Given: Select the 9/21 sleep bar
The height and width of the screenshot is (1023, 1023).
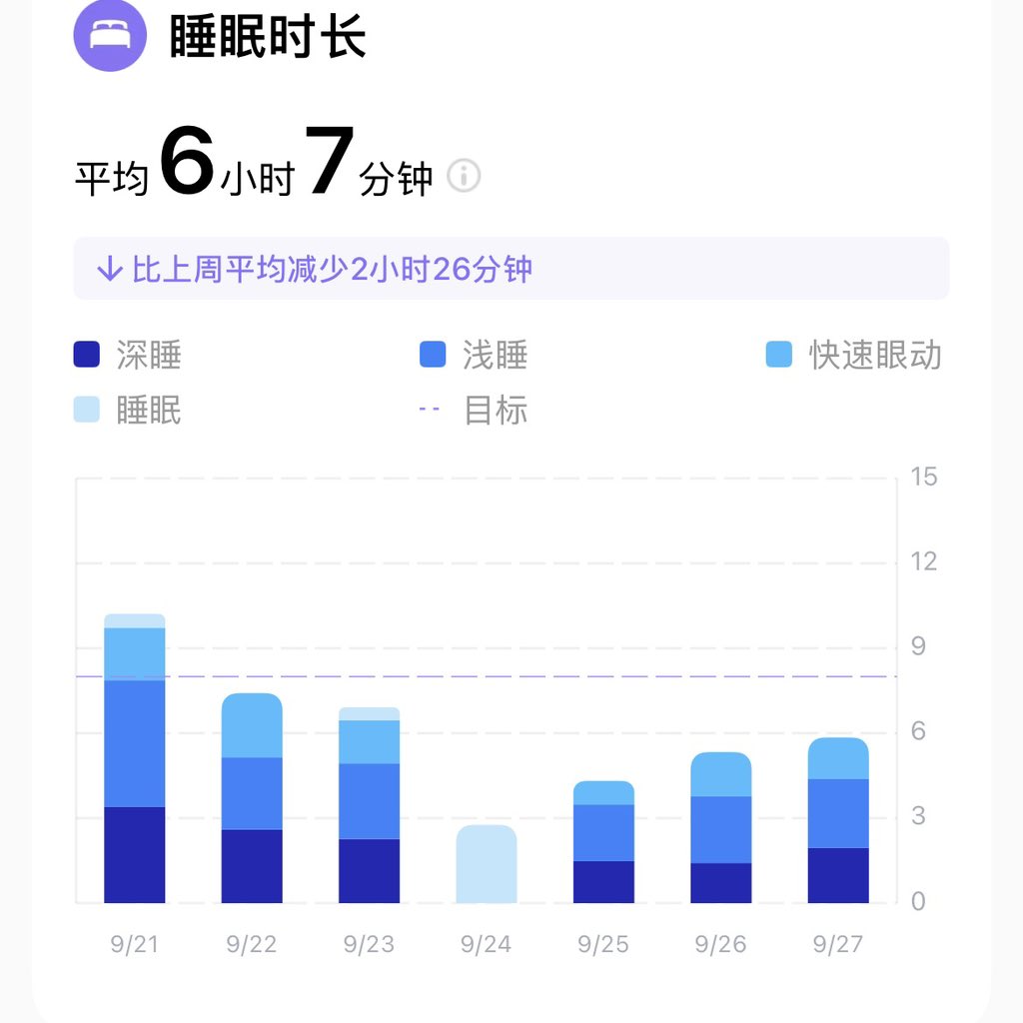Looking at the screenshot, I should tap(135, 758).
